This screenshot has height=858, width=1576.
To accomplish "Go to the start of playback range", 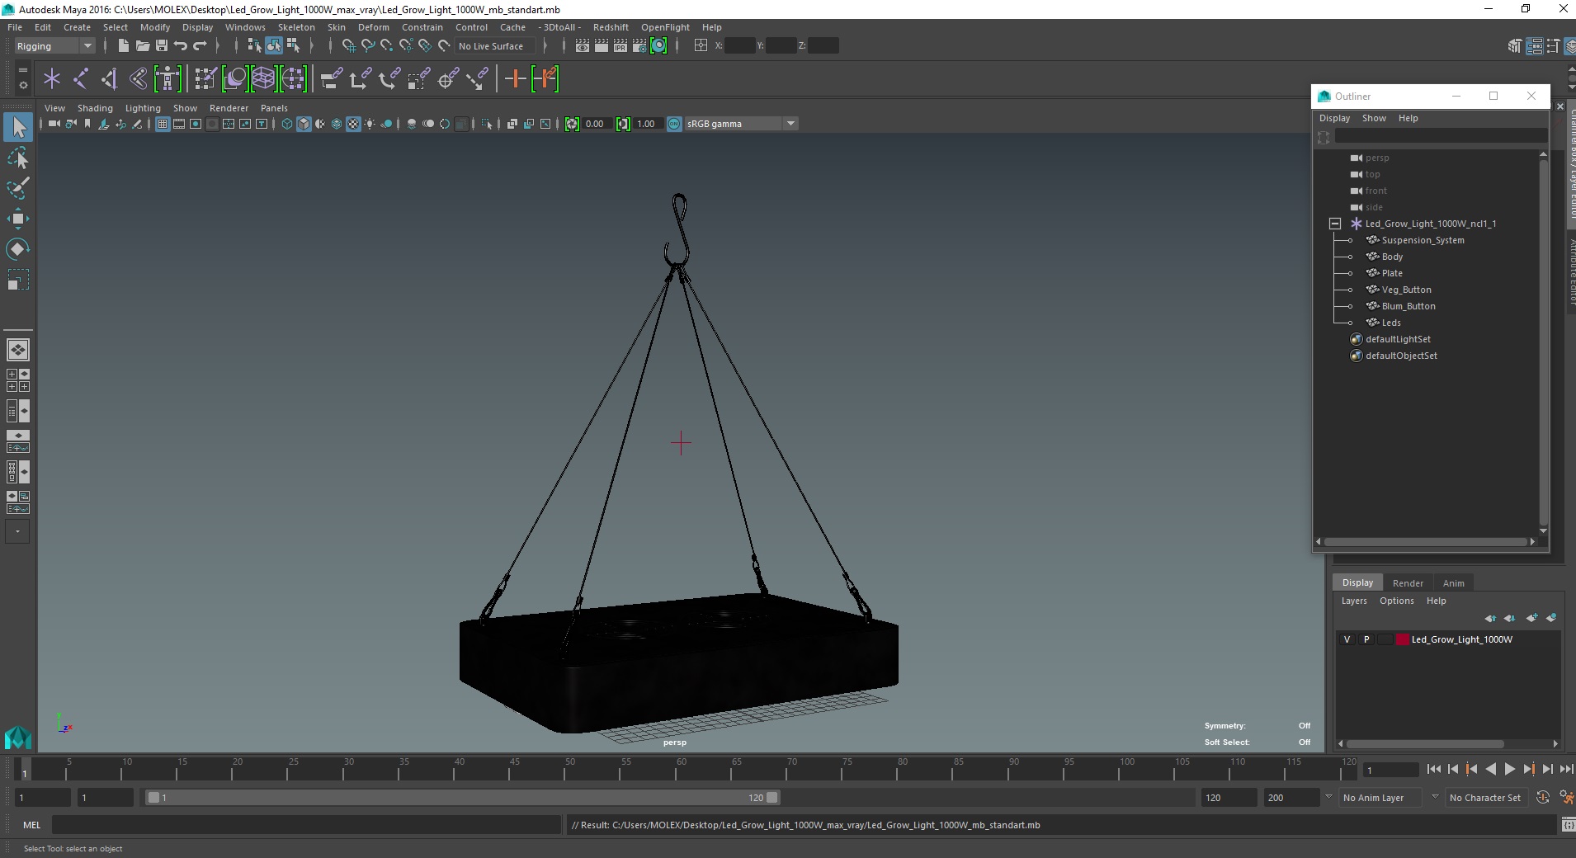I will click(x=1434, y=769).
